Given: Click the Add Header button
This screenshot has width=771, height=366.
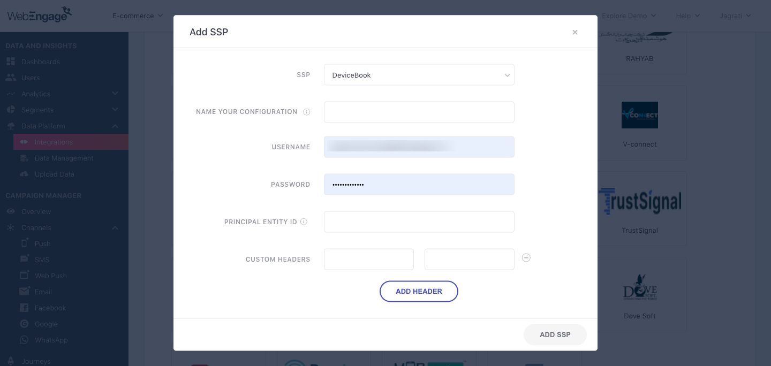Looking at the screenshot, I should [419, 292].
